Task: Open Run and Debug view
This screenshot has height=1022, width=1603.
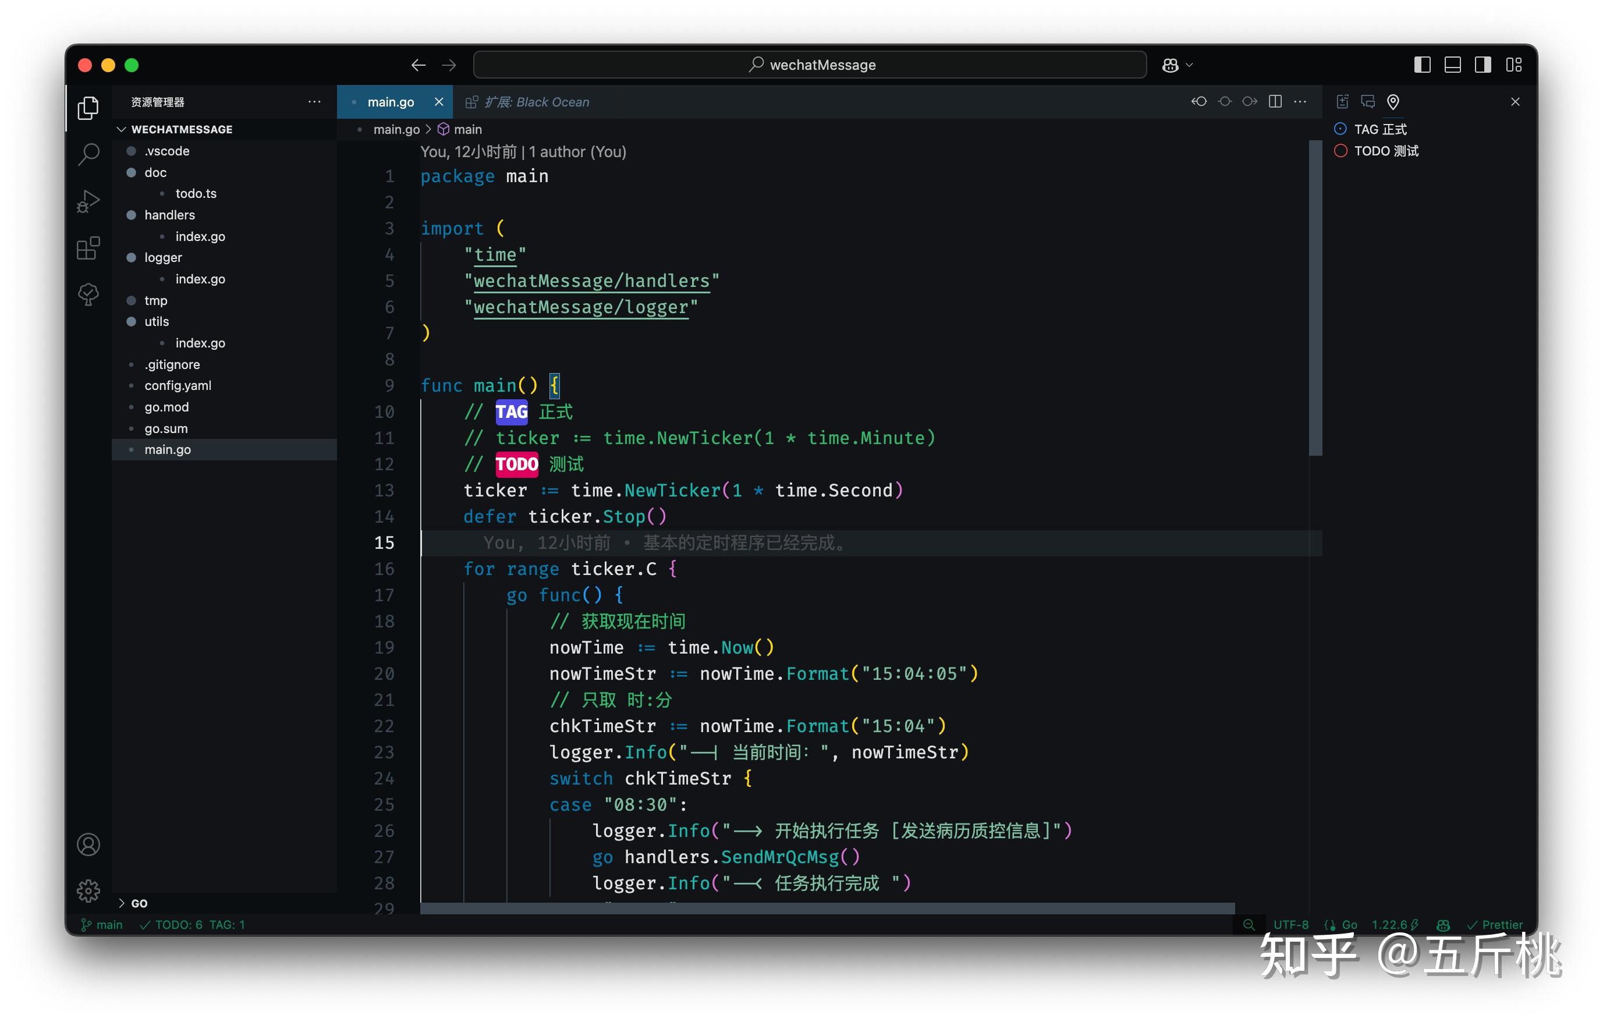Action: click(x=88, y=200)
